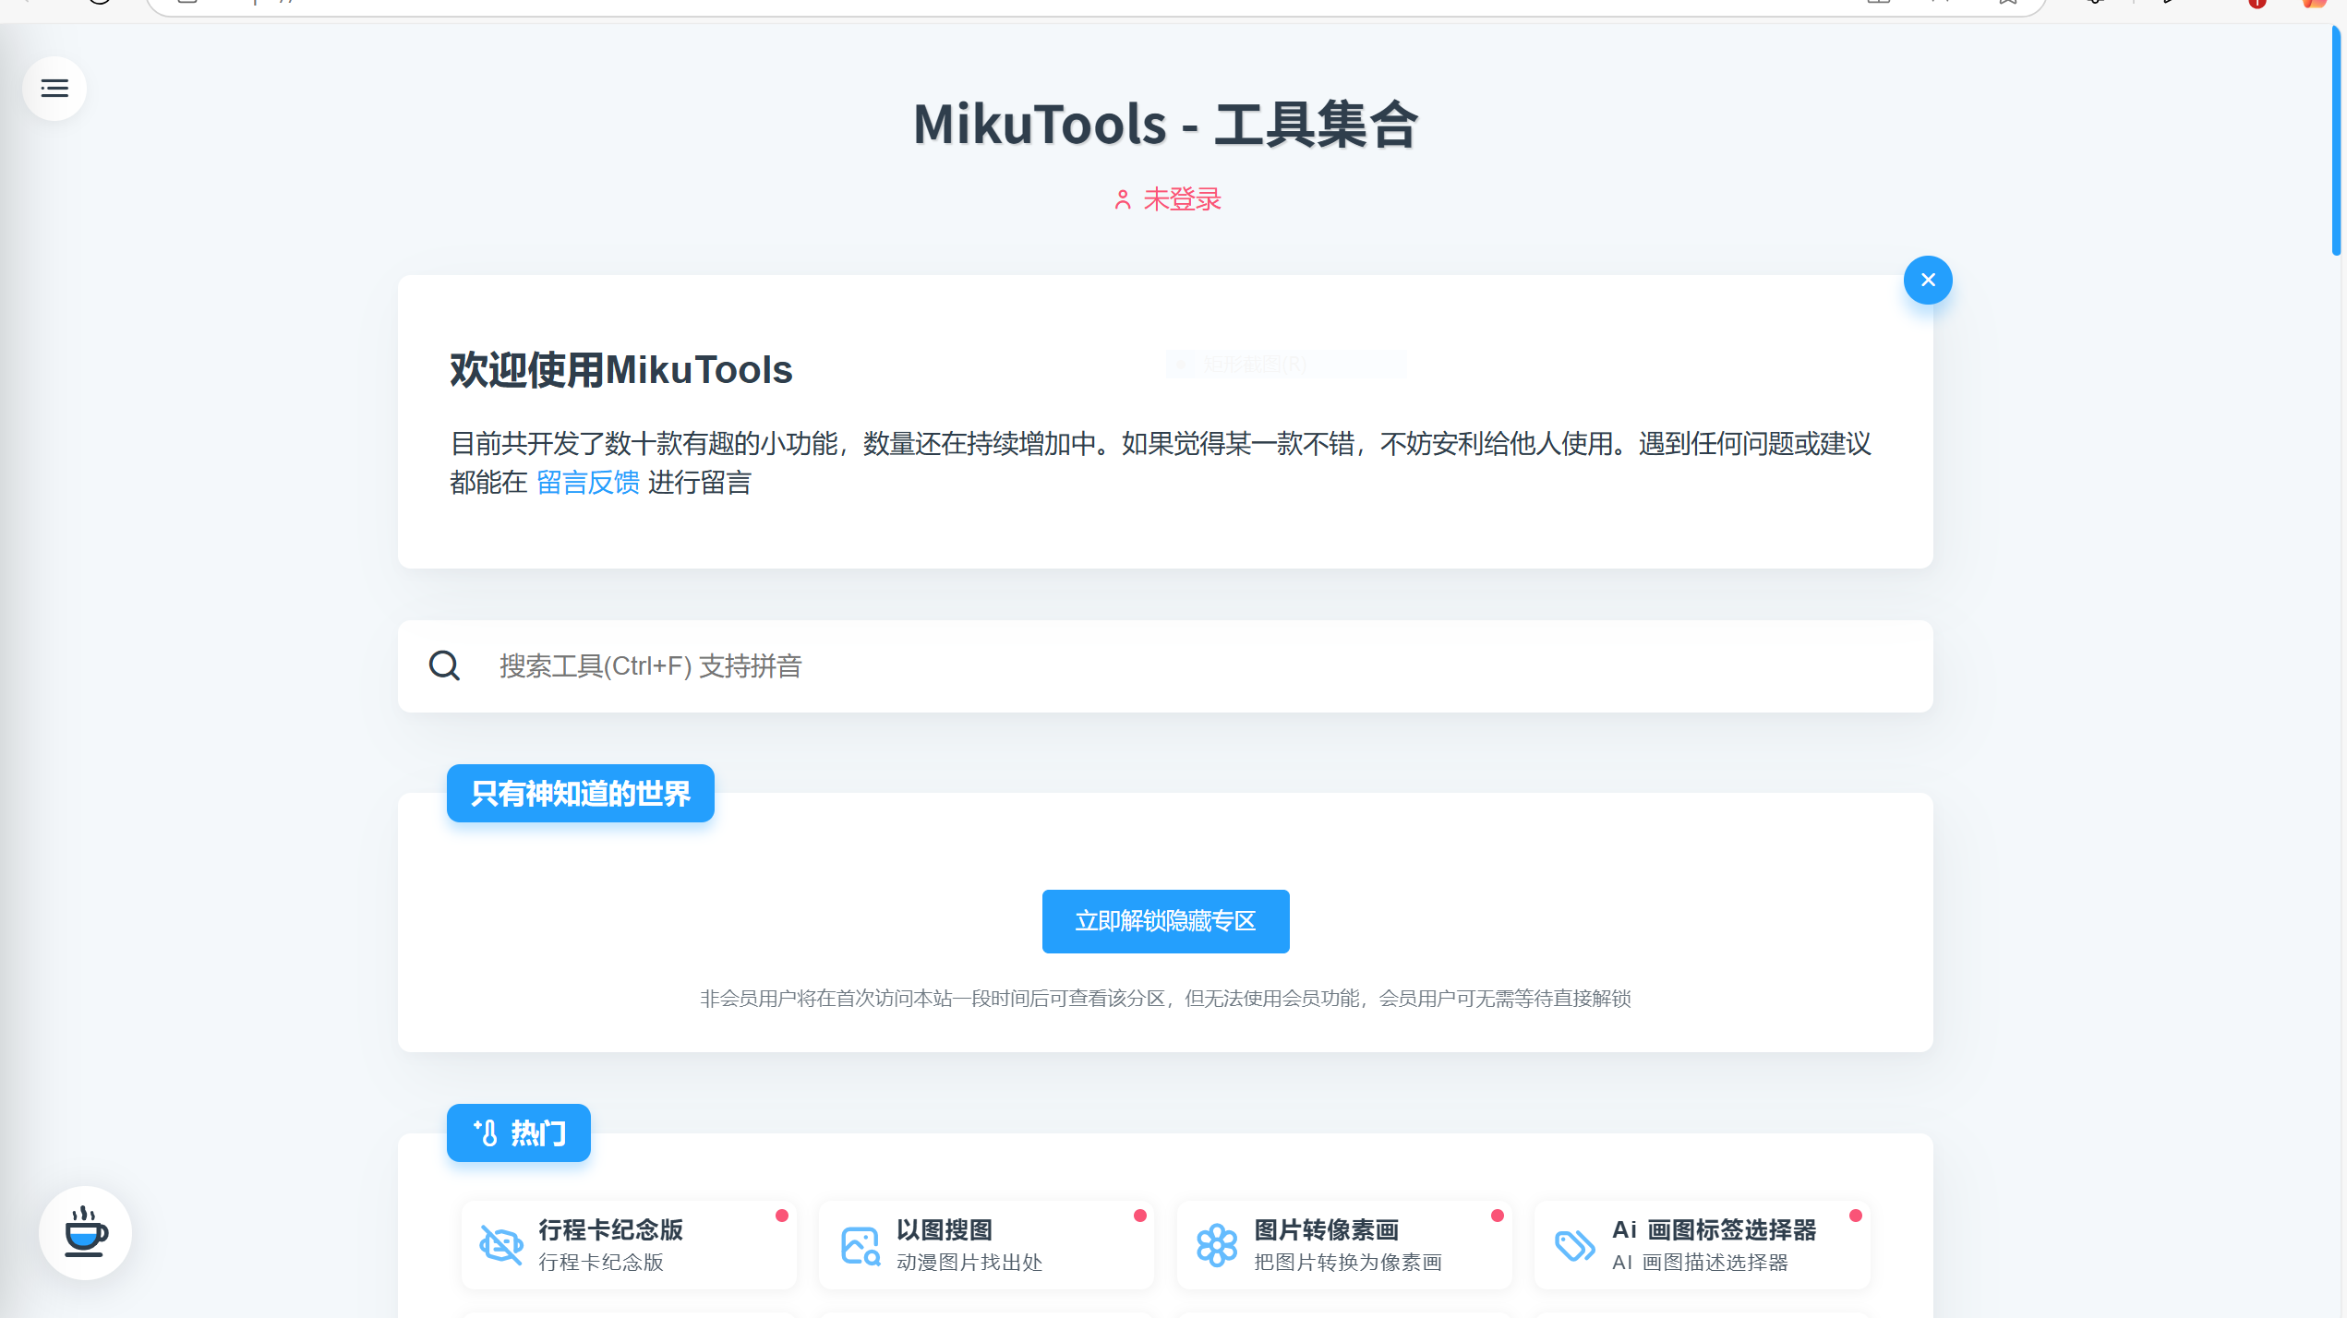Click the AI 画图描述选择器 description text

pos(1700,1262)
